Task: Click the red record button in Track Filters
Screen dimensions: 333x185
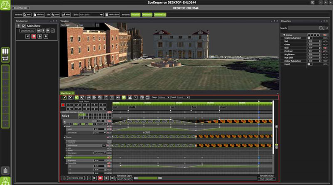Action: click(x=64, y=105)
